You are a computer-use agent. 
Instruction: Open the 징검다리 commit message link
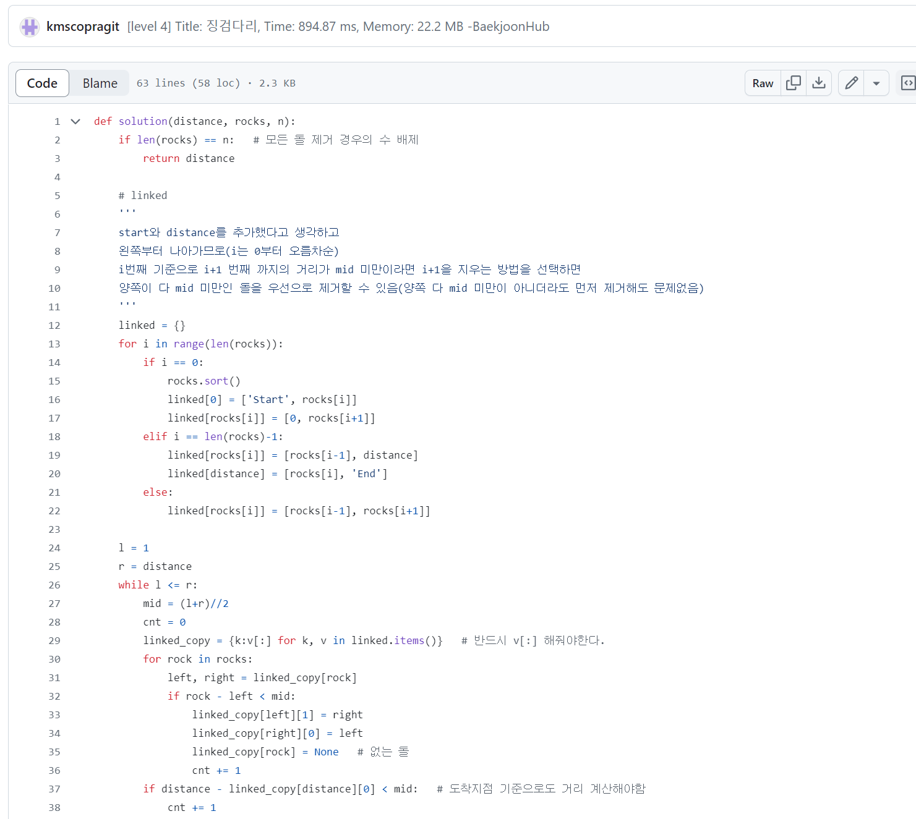[337, 26]
